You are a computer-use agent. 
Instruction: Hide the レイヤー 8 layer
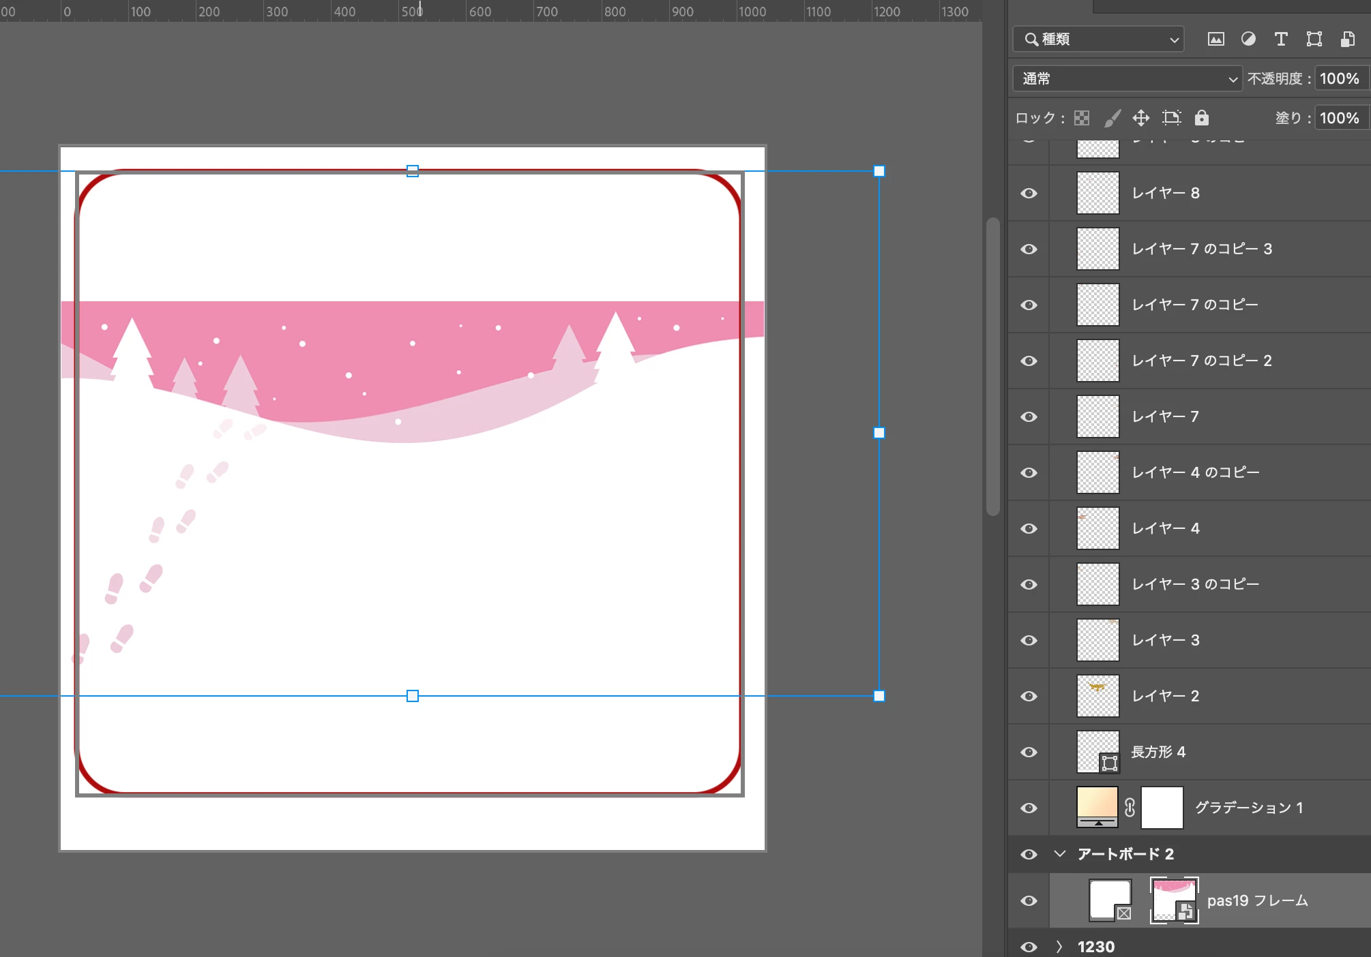[1029, 194]
